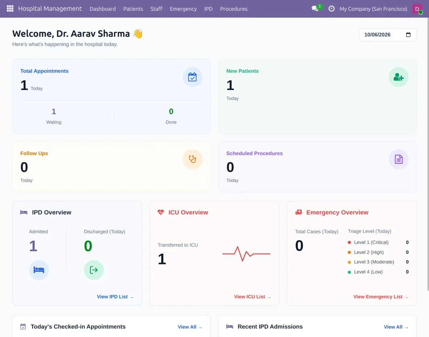Open the My Company (San Francisco) switcher

[373, 9]
